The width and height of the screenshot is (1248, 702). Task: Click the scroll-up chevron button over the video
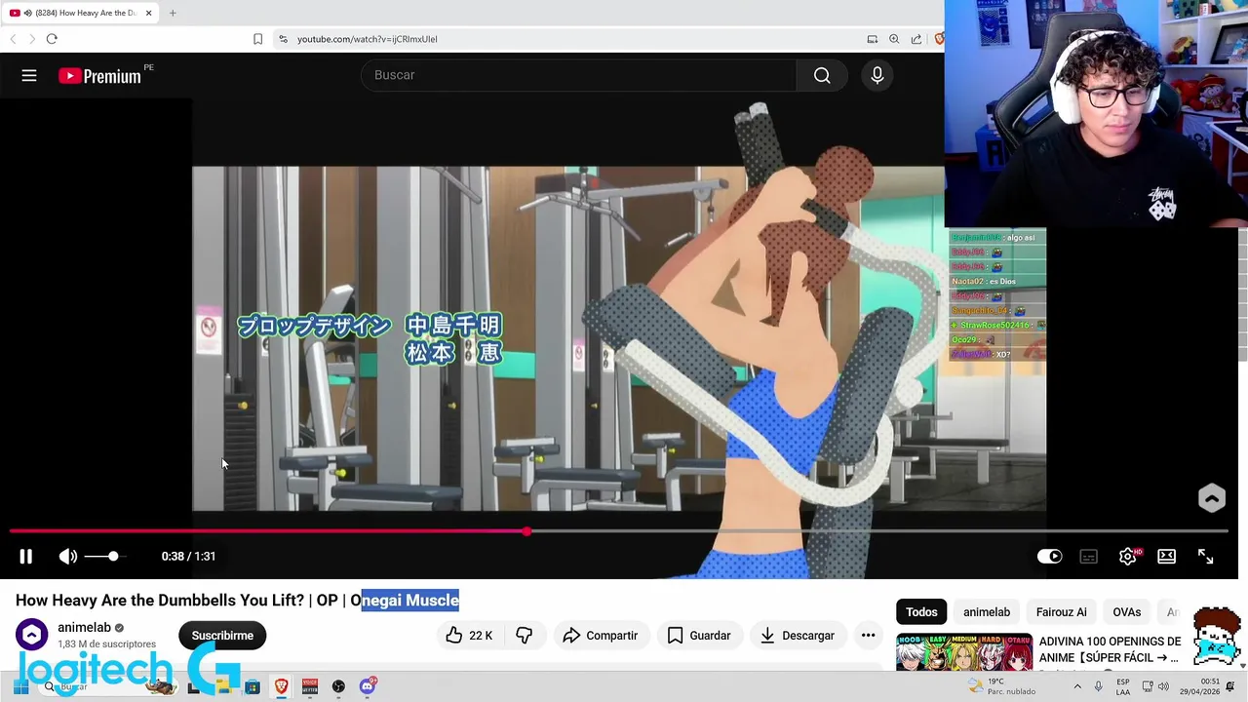pyautogui.click(x=1212, y=498)
